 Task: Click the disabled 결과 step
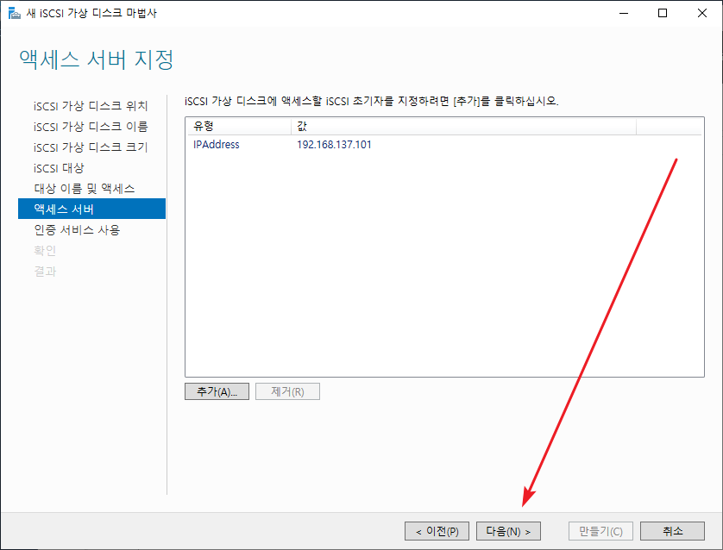tap(45, 272)
